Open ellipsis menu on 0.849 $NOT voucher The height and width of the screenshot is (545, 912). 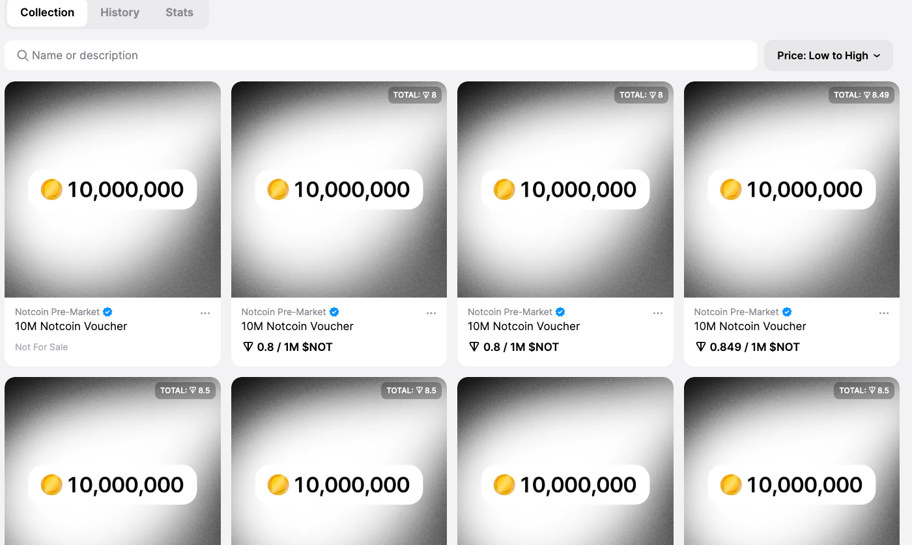pos(884,313)
